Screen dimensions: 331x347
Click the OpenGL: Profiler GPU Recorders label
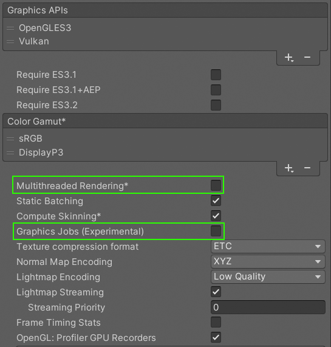pyautogui.click(x=86, y=338)
